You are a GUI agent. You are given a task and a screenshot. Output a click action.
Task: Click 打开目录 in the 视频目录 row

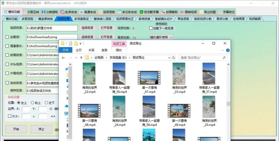point(107,28)
